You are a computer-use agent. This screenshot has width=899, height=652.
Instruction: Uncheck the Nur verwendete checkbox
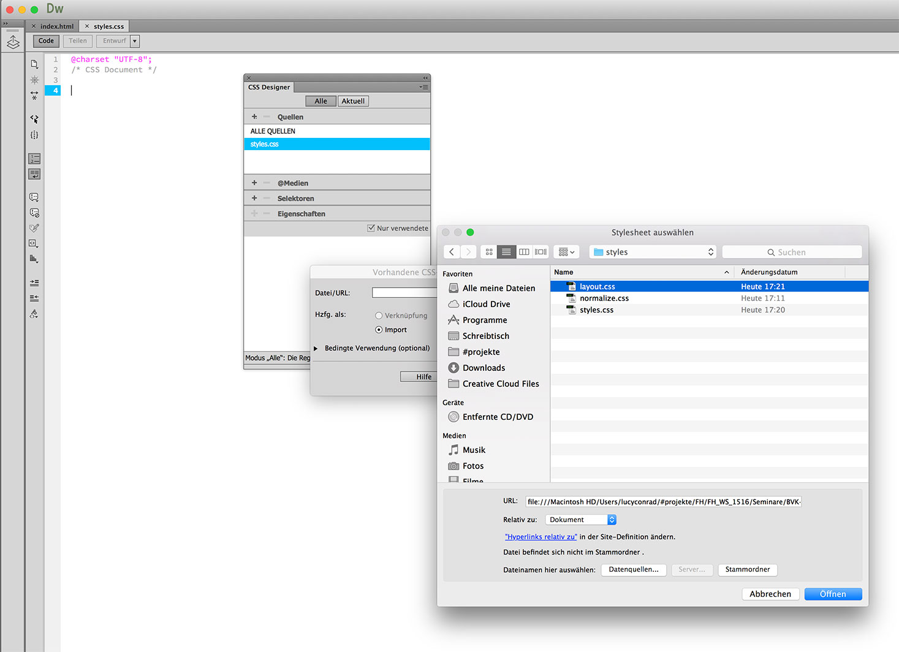click(371, 228)
